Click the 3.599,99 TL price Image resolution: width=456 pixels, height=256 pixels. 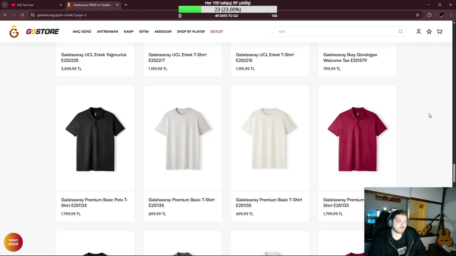(x=71, y=69)
